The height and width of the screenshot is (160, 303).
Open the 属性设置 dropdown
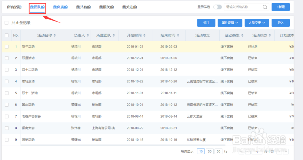[230, 23]
